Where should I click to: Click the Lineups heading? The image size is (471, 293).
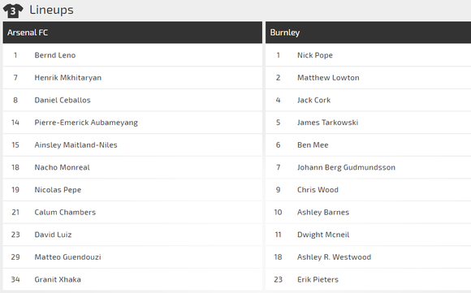coord(51,10)
